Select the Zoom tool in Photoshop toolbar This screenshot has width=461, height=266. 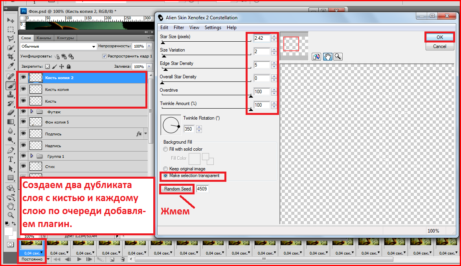tap(11, 215)
